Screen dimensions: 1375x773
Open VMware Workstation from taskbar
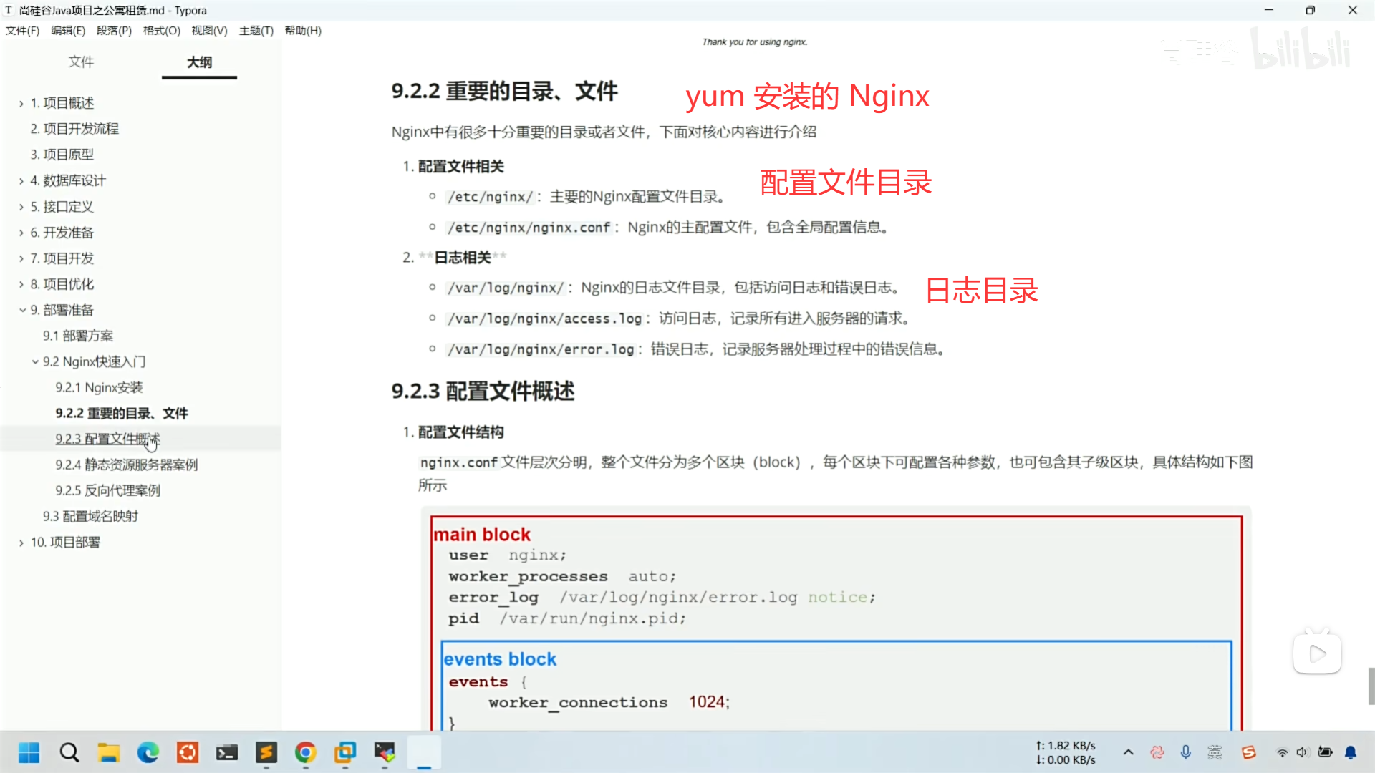coord(345,752)
